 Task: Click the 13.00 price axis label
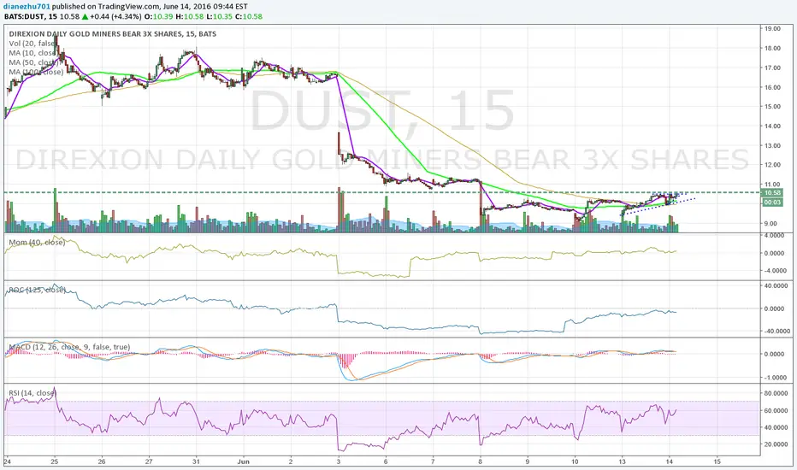click(772, 145)
